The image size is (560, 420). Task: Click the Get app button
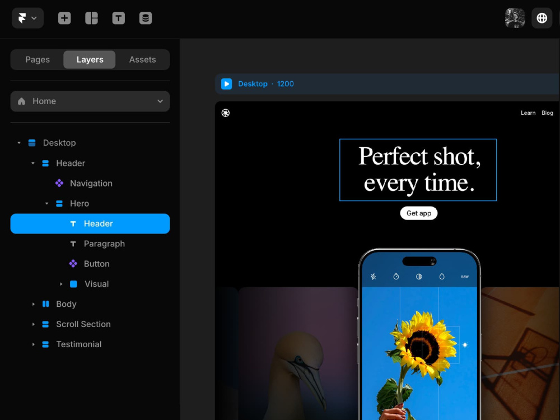point(418,213)
